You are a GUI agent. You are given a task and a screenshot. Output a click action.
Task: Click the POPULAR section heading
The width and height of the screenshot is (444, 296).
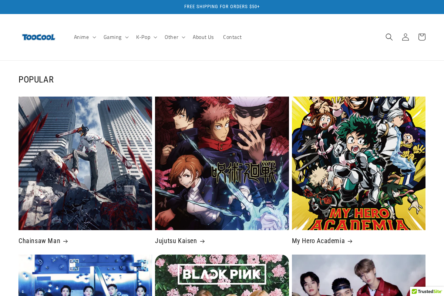[x=36, y=79]
